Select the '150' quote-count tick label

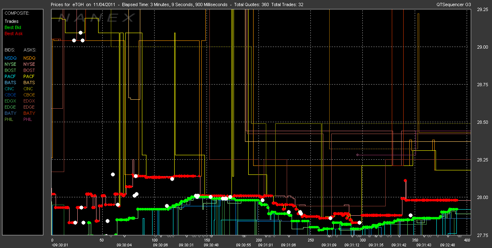[x=207, y=240]
